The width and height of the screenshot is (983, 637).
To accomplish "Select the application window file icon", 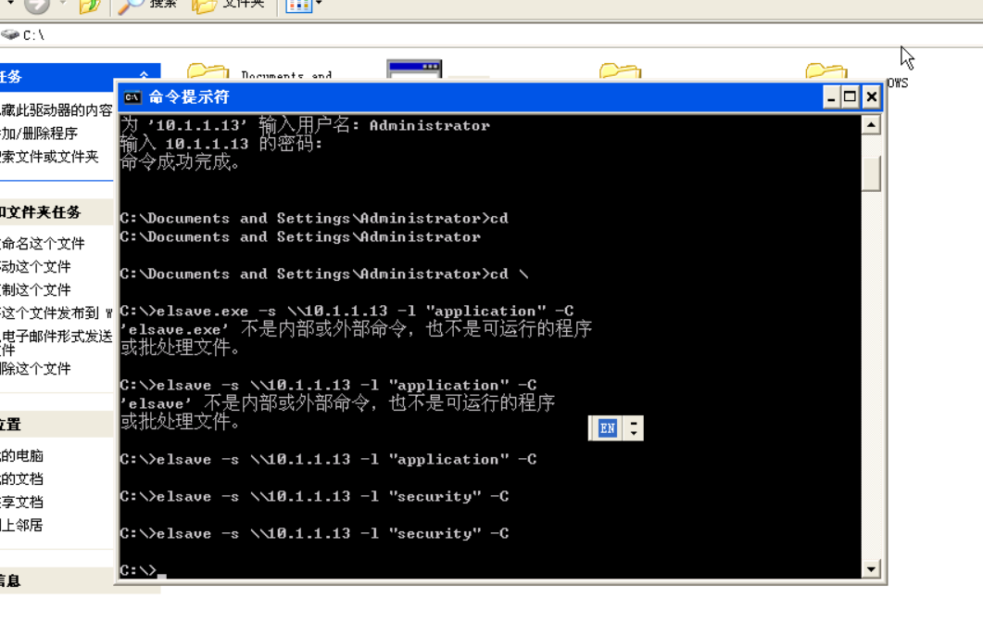I will (x=414, y=69).
